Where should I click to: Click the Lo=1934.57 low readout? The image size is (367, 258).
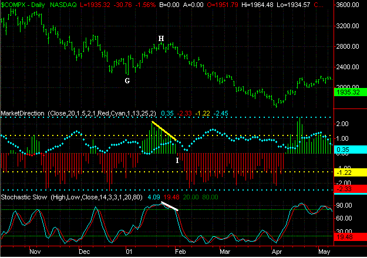(294, 5)
